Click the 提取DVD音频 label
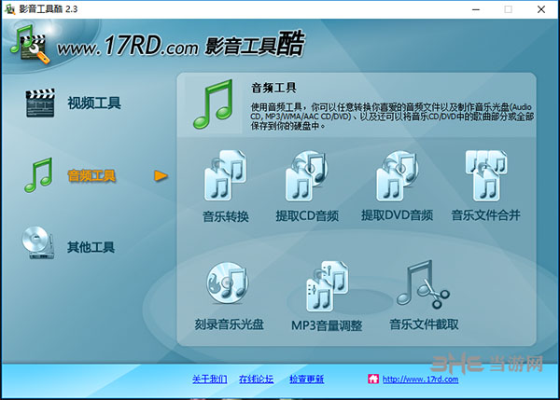Image resolution: width=560 pixels, height=400 pixels. (397, 215)
